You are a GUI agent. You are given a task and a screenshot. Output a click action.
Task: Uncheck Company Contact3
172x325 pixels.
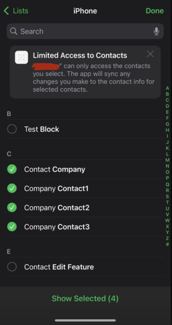(12, 227)
